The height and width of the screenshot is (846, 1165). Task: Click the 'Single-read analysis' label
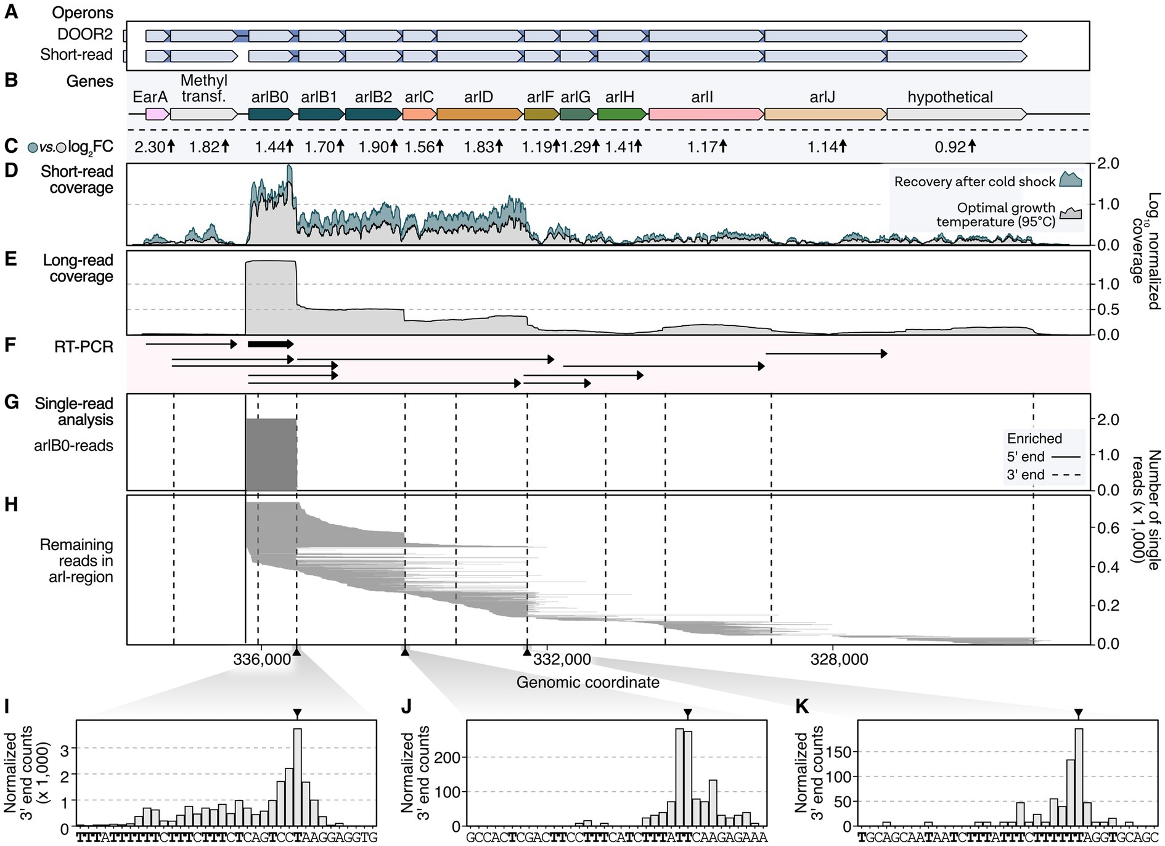tap(74, 412)
